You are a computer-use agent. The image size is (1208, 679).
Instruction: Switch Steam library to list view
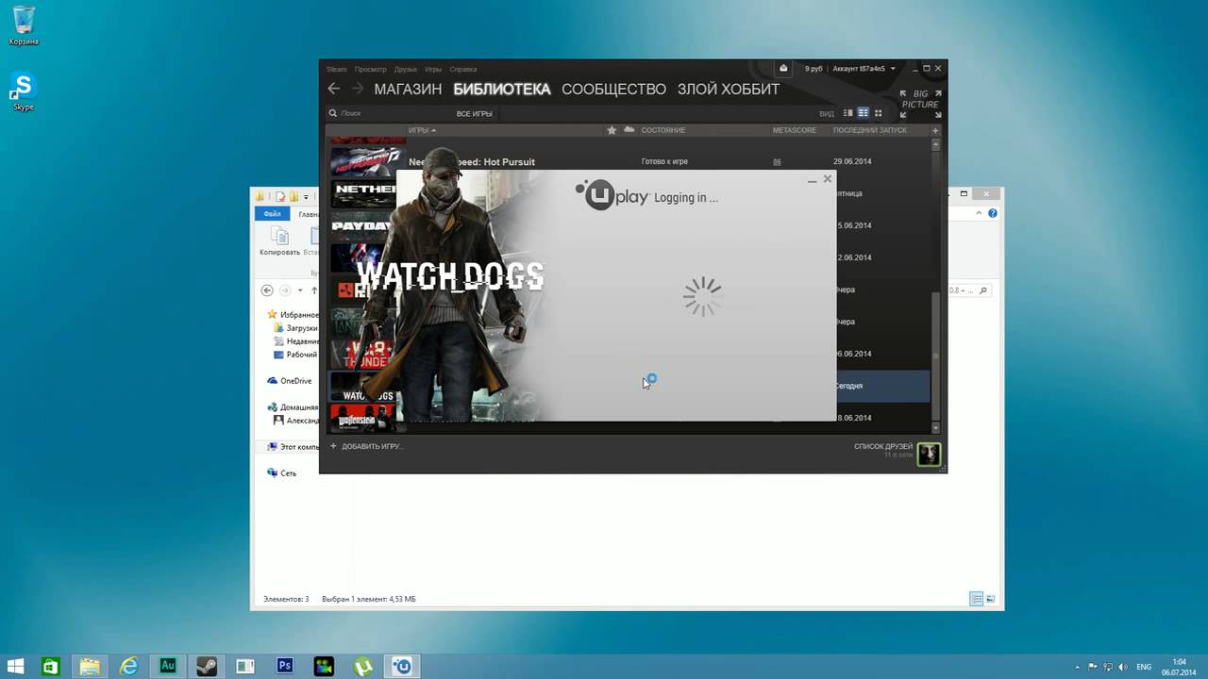[863, 113]
